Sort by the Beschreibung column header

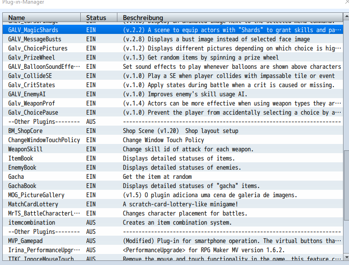point(230,17)
